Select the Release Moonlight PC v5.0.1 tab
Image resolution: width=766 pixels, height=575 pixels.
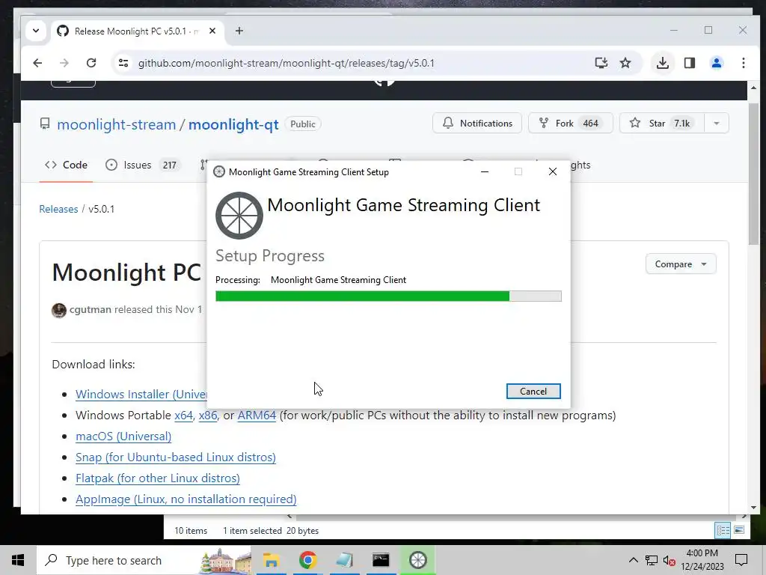137,31
